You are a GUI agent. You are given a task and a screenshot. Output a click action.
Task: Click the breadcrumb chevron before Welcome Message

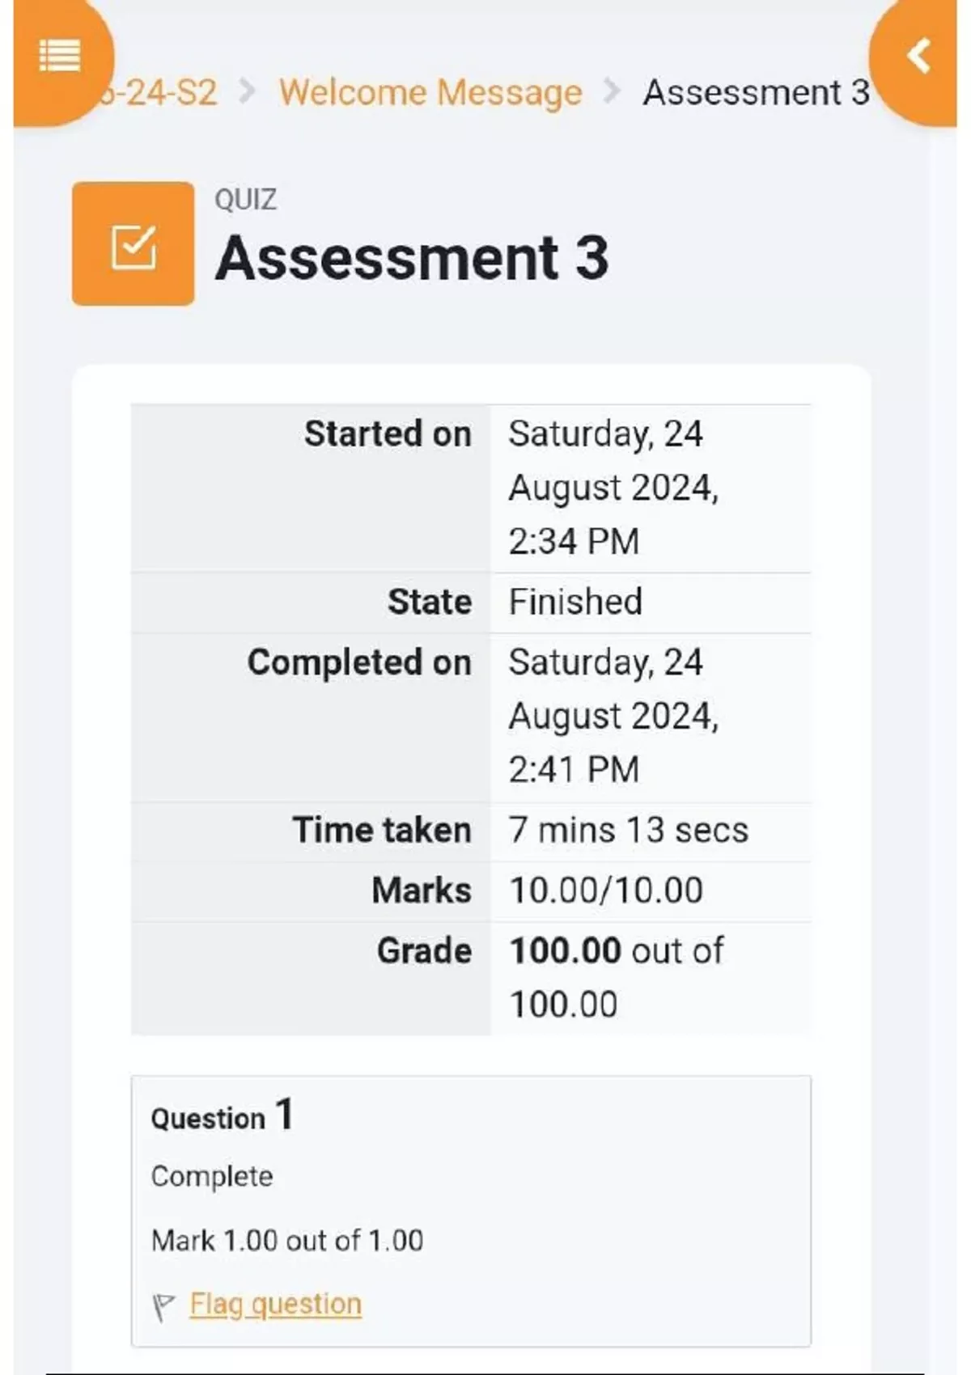(x=247, y=91)
